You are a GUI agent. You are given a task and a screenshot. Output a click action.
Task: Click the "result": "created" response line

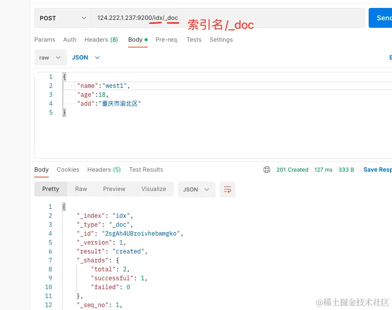pos(112,251)
